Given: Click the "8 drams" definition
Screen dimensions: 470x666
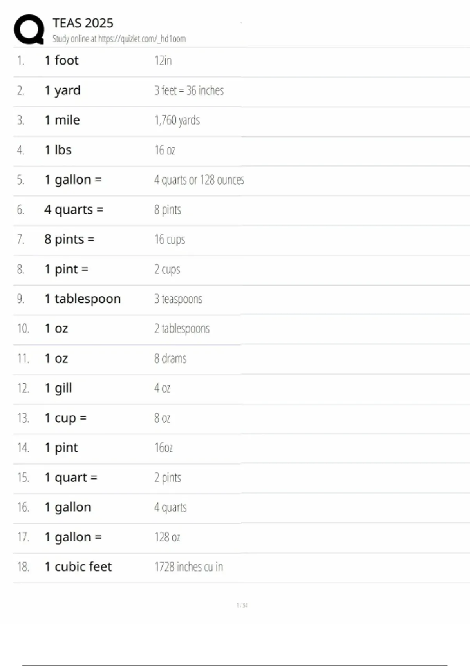Looking at the screenshot, I should click(x=170, y=358).
